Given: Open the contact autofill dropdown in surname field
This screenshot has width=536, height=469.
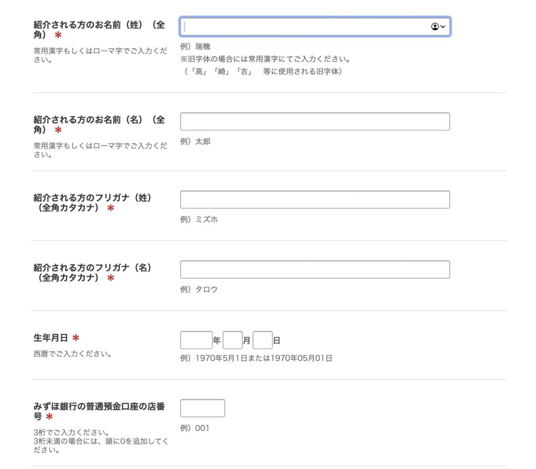Looking at the screenshot, I should pyautogui.click(x=439, y=27).
